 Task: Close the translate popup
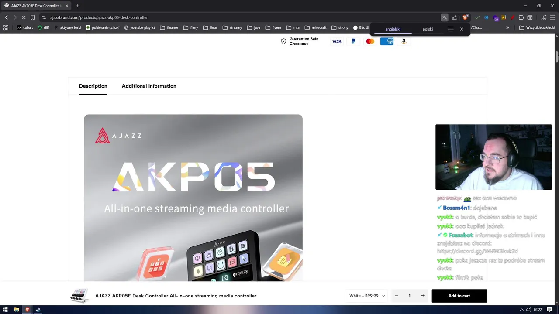462,29
